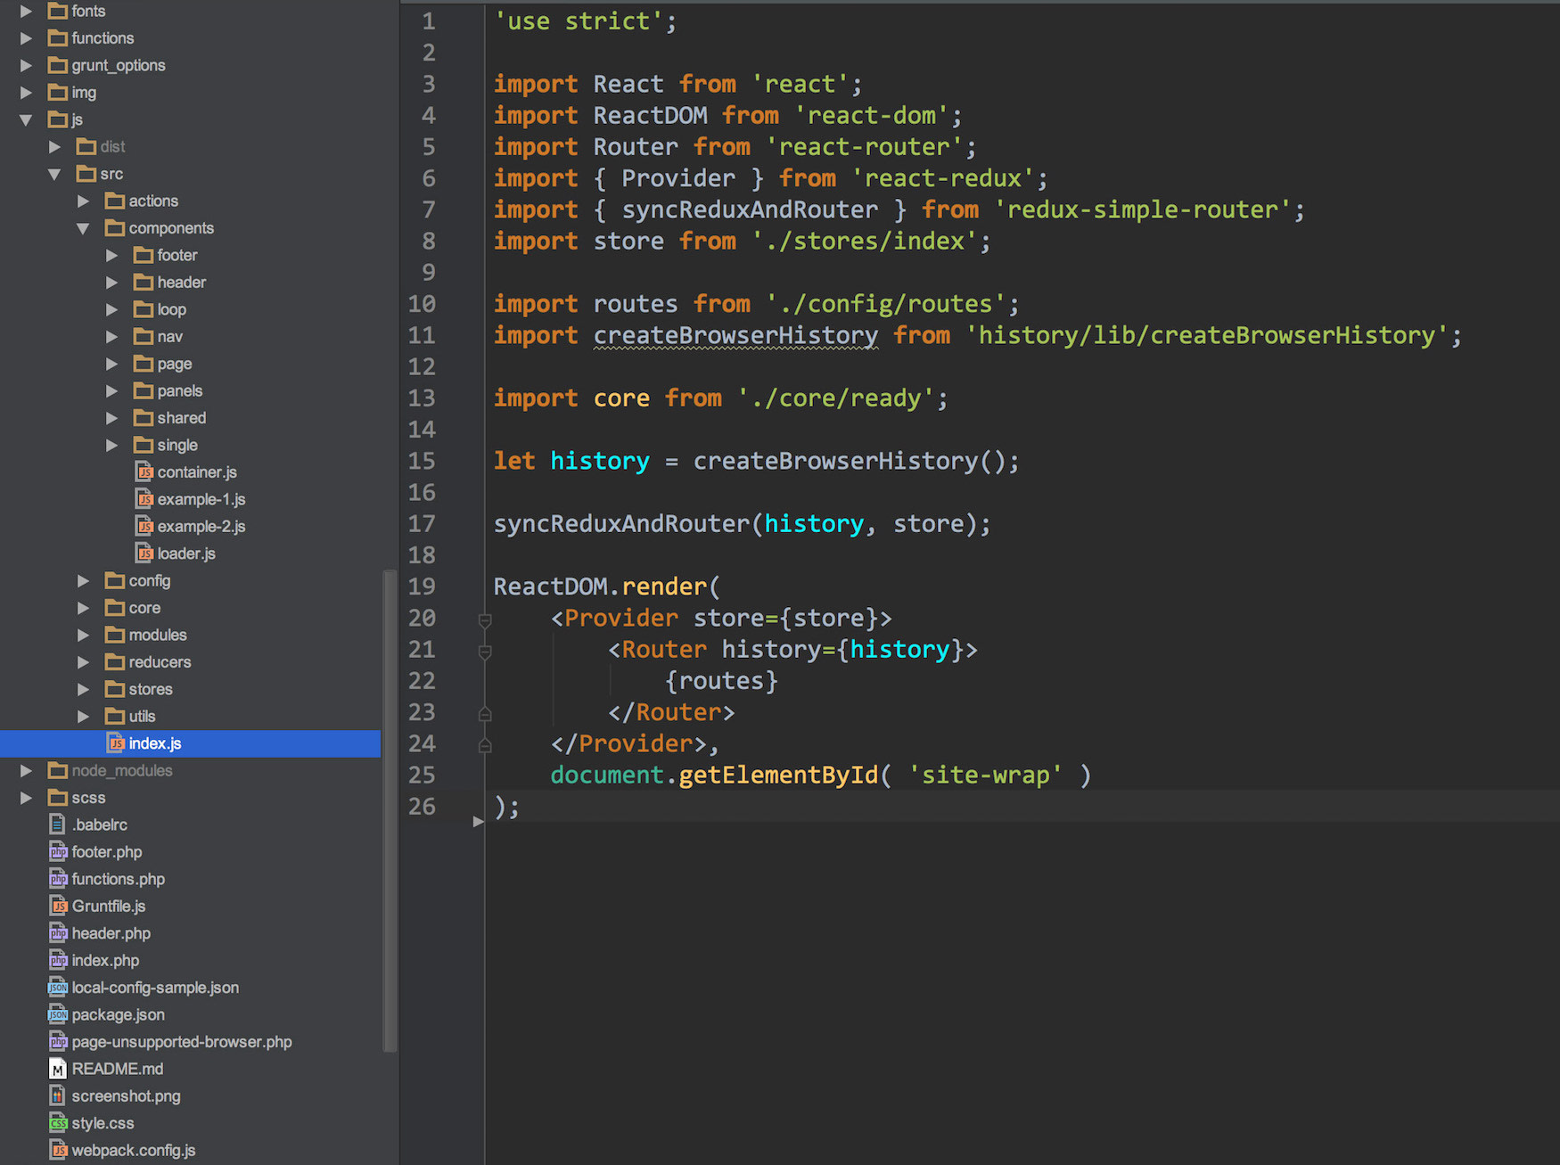Fold the Provider tag at line 20
This screenshot has height=1165, width=1560.
[485, 619]
